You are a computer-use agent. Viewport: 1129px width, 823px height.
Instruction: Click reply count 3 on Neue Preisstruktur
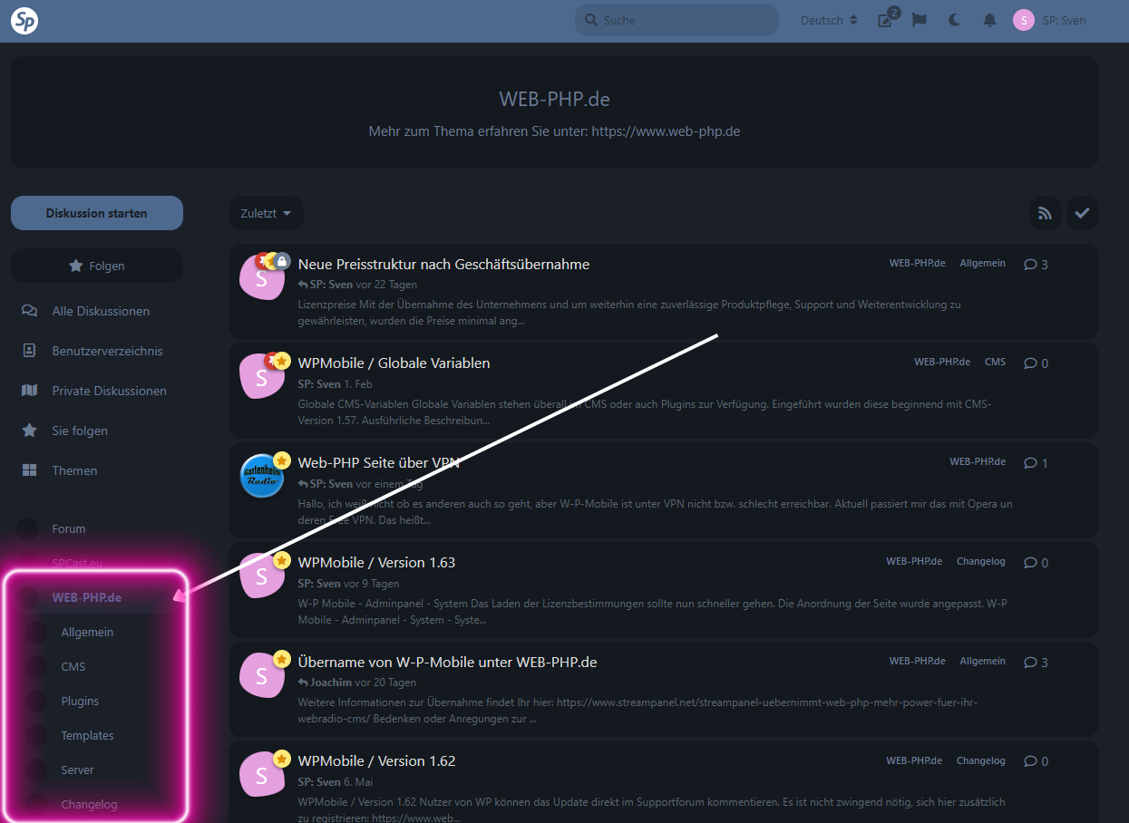tap(1036, 265)
